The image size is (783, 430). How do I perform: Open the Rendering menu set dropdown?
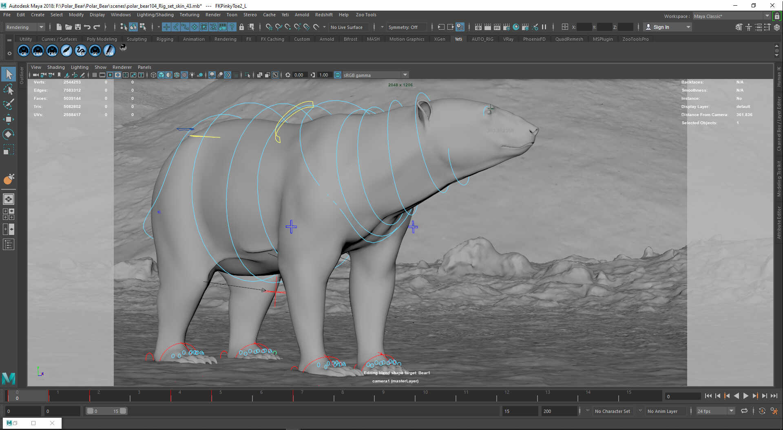click(x=25, y=27)
